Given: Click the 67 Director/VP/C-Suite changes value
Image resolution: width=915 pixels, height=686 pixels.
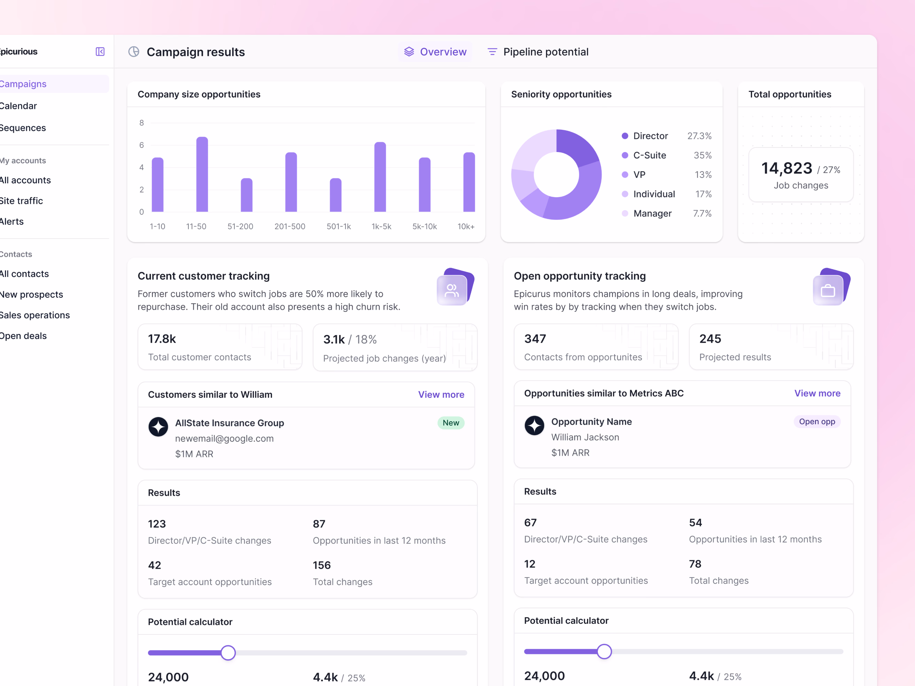Looking at the screenshot, I should (x=530, y=523).
